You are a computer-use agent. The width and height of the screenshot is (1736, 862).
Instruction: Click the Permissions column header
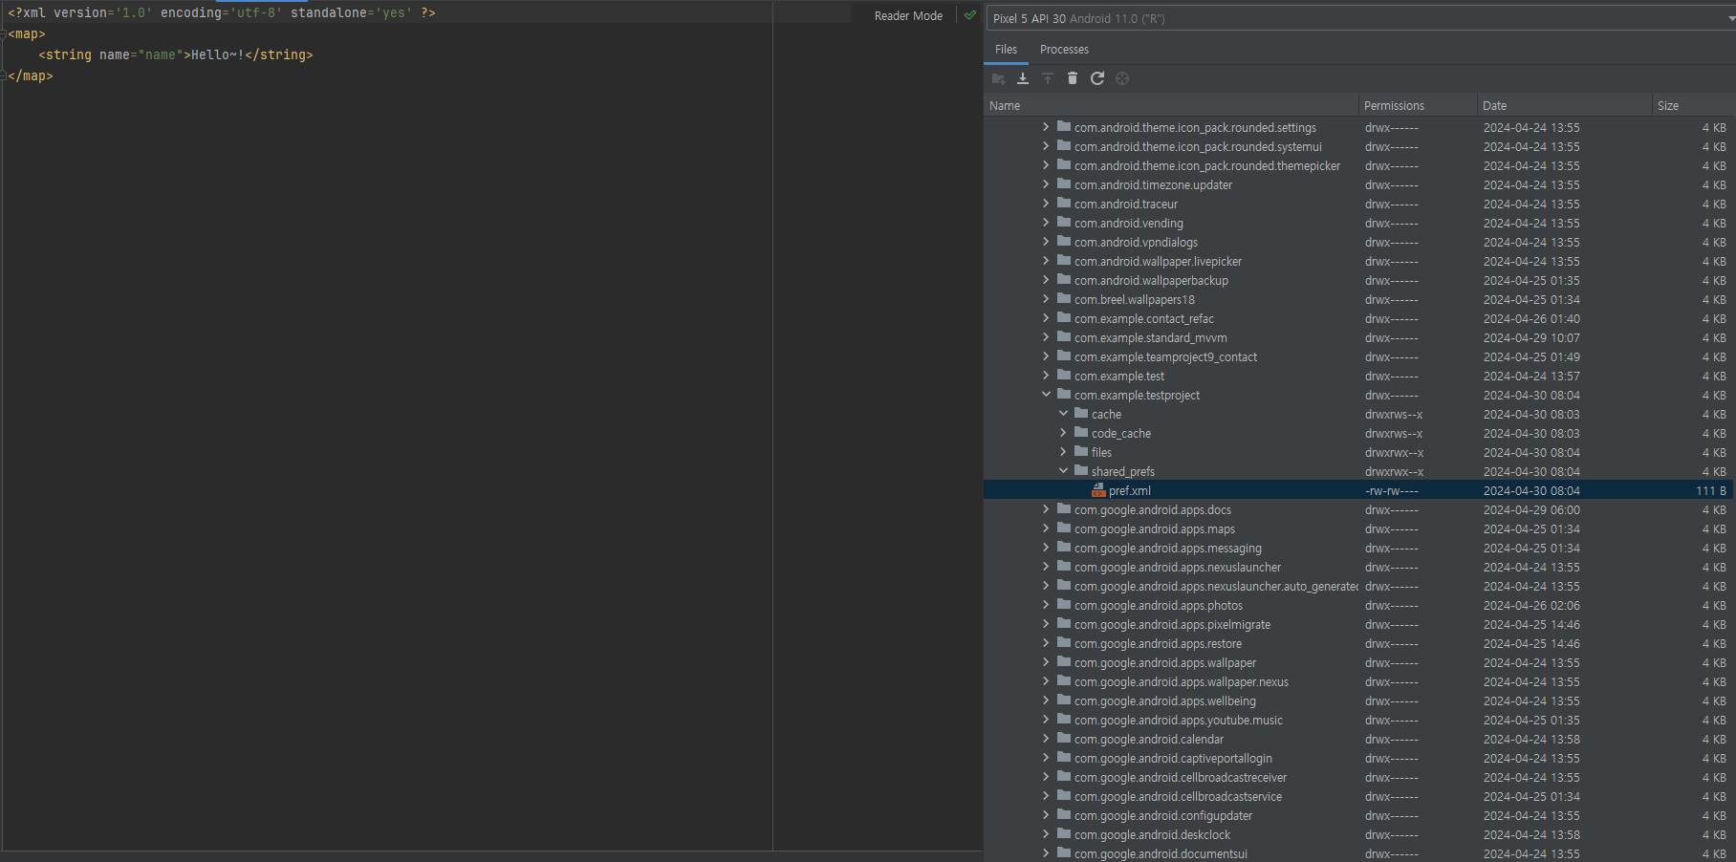point(1418,106)
